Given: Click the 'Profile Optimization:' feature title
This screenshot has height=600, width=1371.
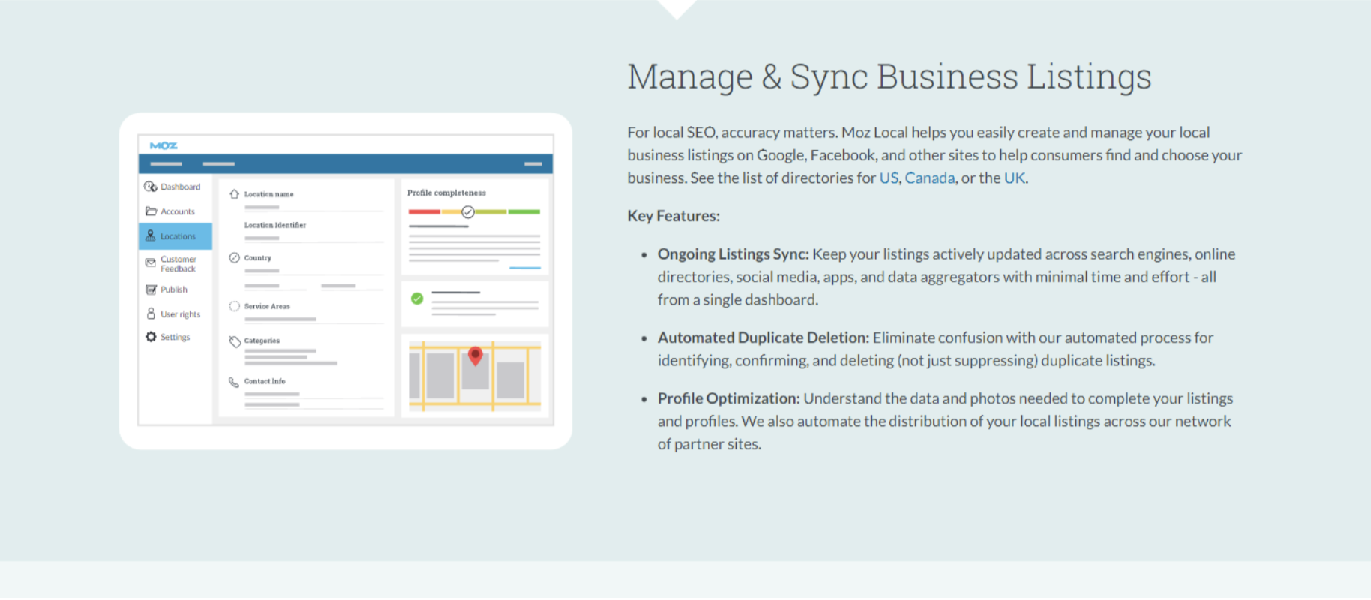Looking at the screenshot, I should coord(729,398).
